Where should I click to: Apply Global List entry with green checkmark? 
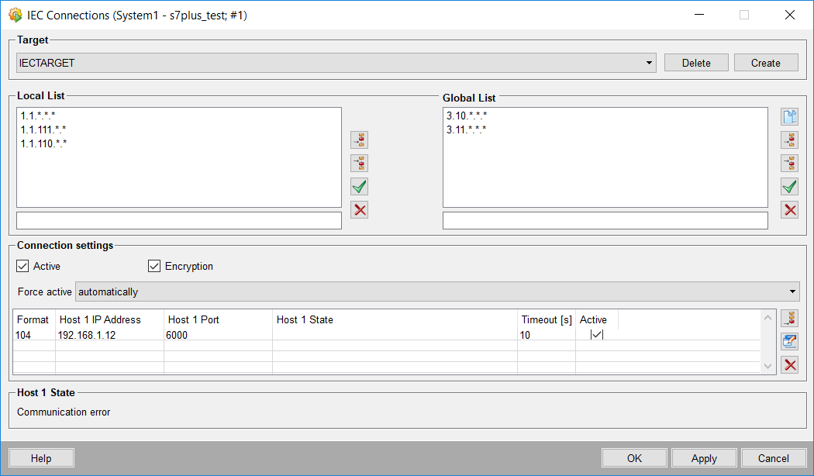(x=789, y=186)
